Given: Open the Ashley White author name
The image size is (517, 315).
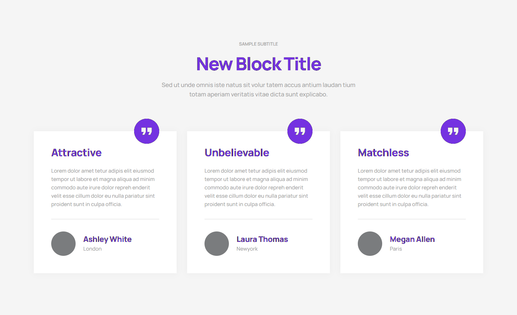Looking at the screenshot, I should pyautogui.click(x=107, y=239).
